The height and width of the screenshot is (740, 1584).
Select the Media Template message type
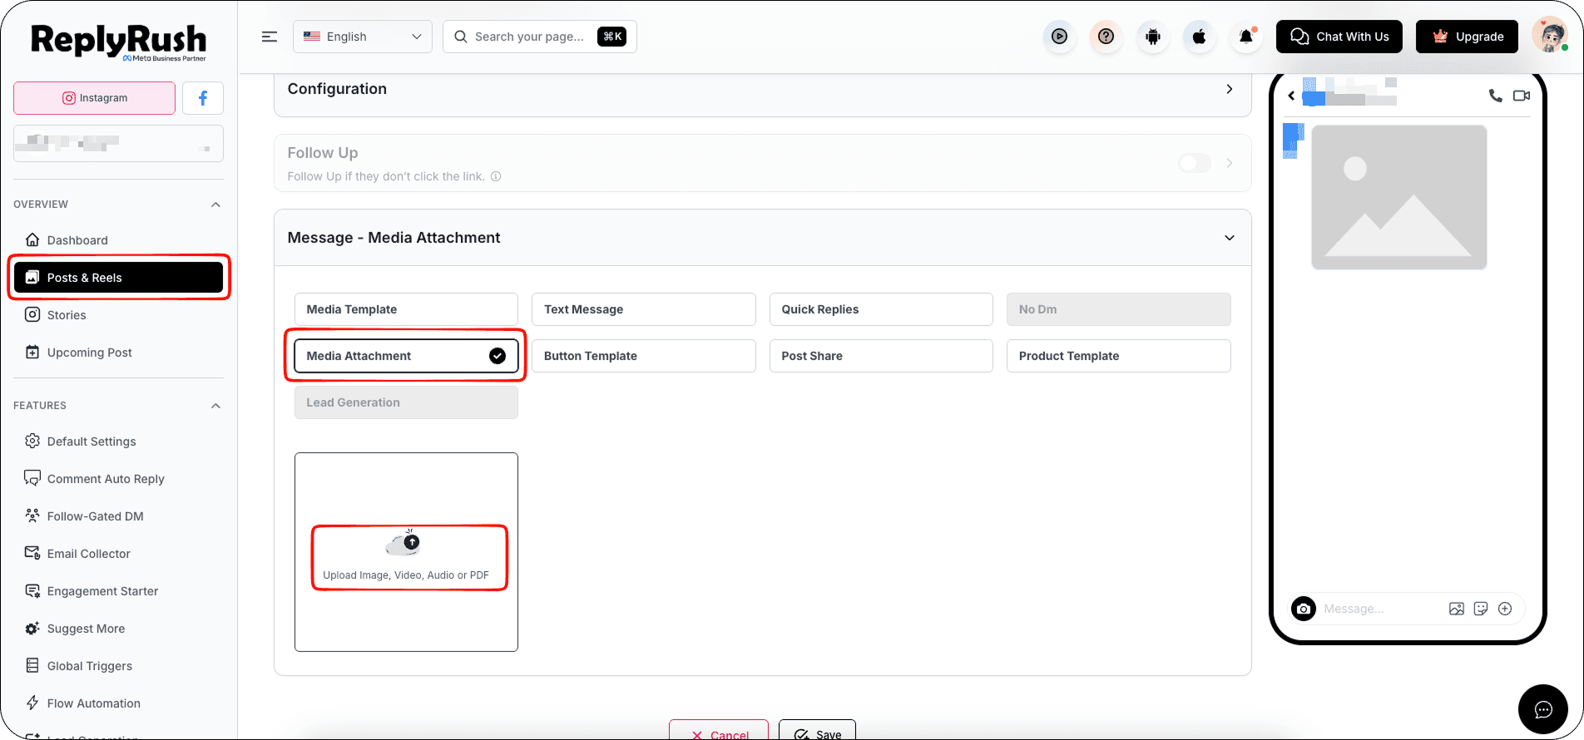406,309
